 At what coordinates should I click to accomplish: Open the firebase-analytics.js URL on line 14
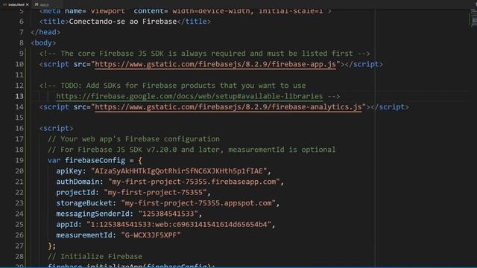click(x=228, y=107)
